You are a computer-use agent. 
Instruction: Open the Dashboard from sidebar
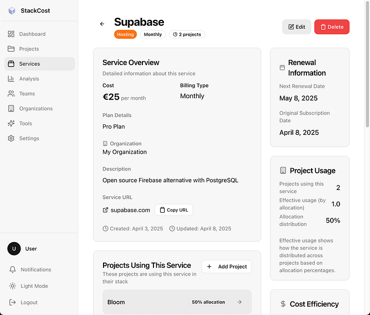pyautogui.click(x=32, y=34)
